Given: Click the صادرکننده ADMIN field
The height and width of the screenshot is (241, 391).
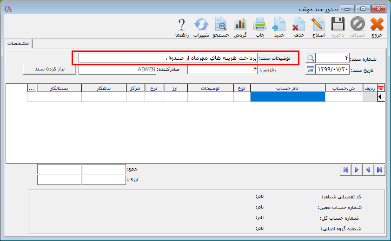Looking at the screenshot, I should 118,70.
